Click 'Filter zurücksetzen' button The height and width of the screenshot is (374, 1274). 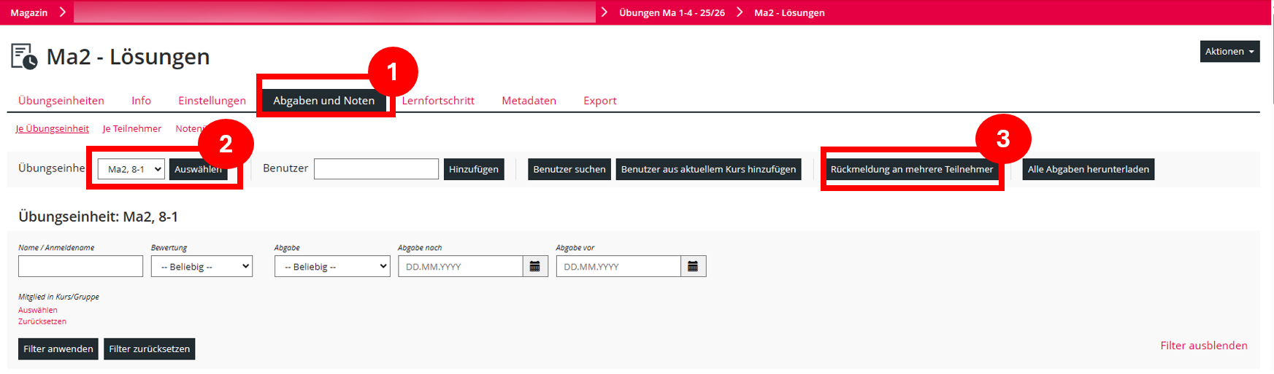(x=150, y=348)
